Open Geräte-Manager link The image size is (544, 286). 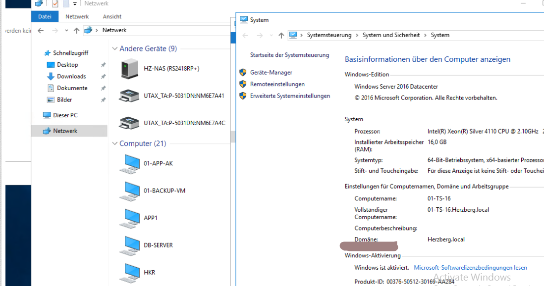point(271,72)
